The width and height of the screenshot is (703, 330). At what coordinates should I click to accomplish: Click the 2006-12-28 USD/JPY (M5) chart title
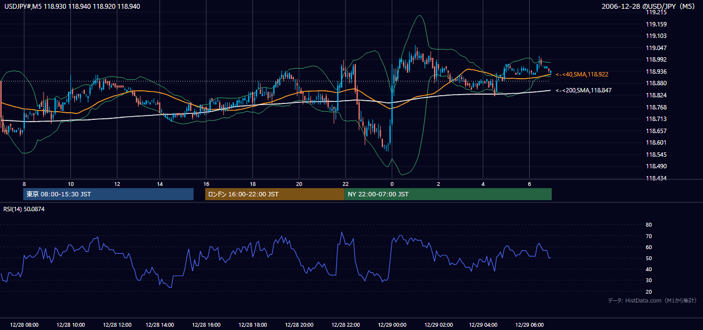coord(649,6)
